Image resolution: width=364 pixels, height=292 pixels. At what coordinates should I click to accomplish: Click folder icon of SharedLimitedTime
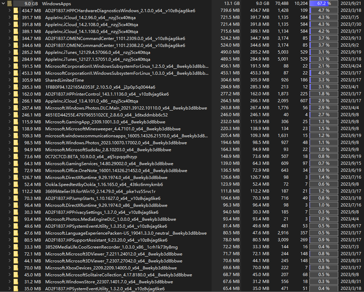coord(16,80)
